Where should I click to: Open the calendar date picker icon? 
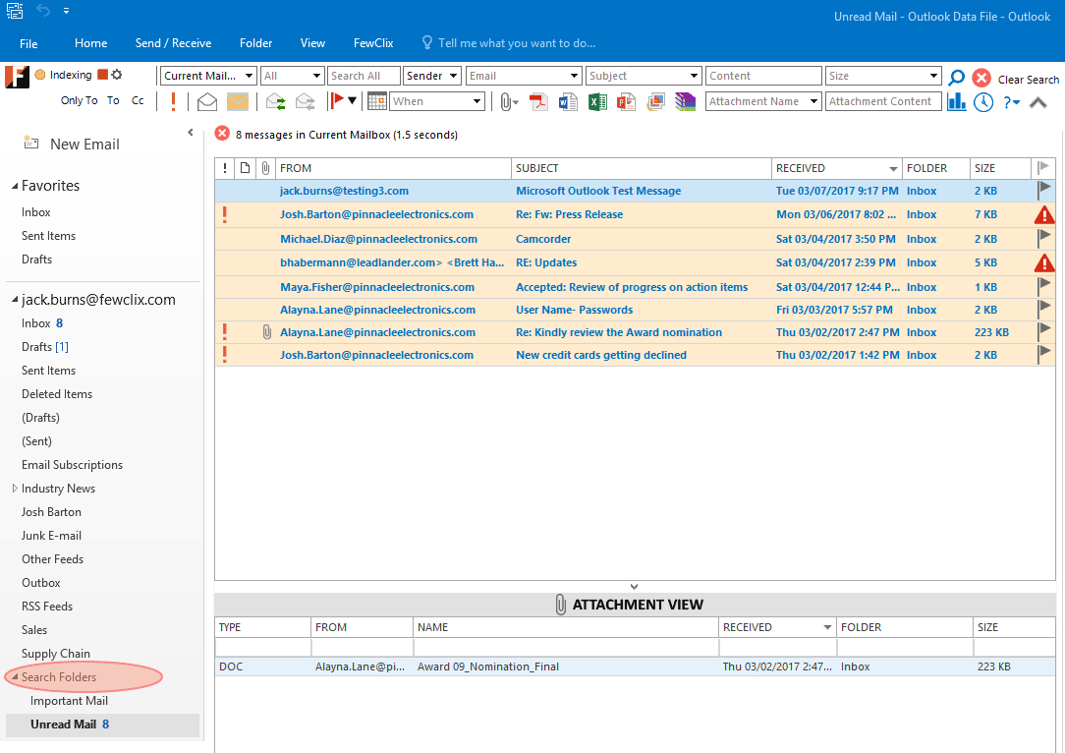coord(377,101)
